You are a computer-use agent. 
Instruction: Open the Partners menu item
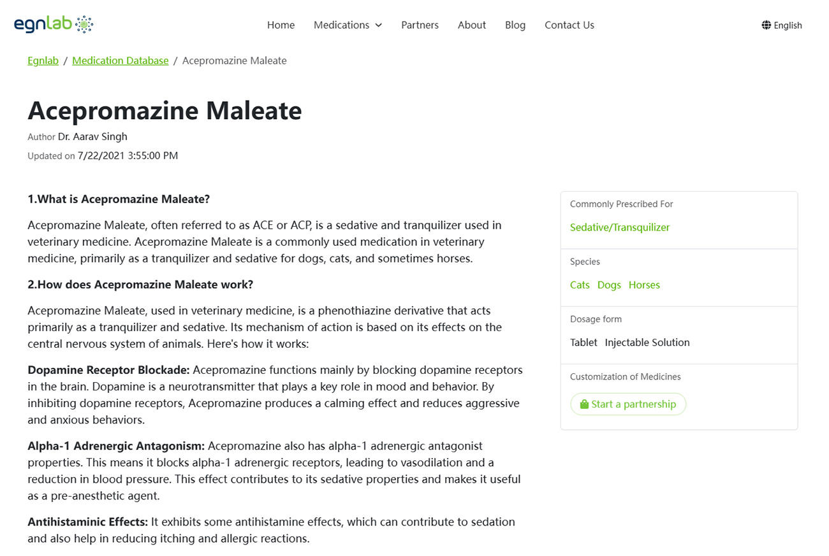pos(420,25)
